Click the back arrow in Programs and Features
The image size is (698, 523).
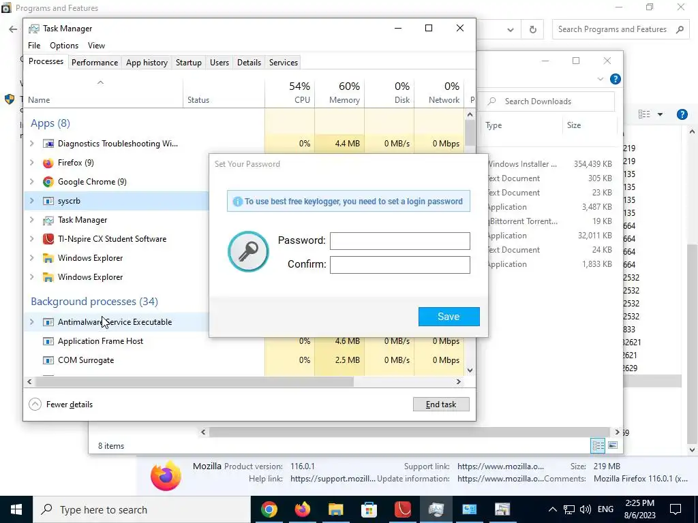point(13,29)
